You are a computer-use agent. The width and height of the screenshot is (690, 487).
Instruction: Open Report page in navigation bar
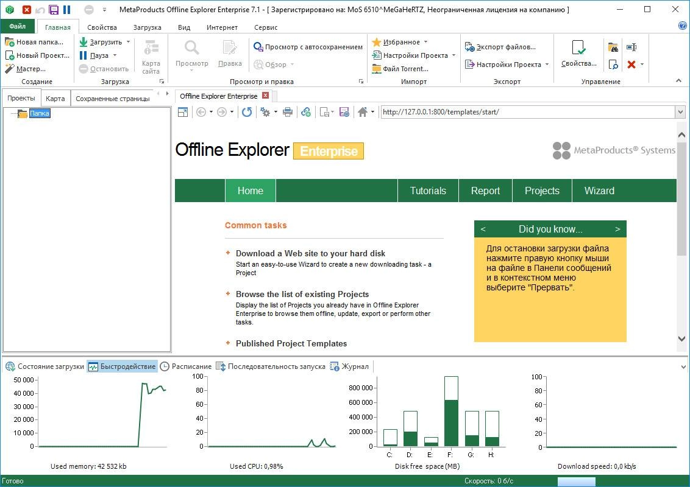tap(485, 191)
